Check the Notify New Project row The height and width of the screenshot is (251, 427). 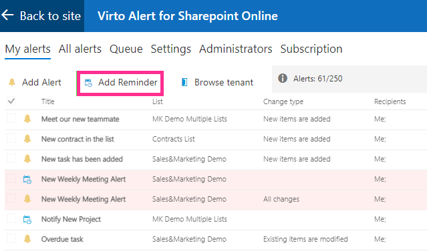click(11, 218)
